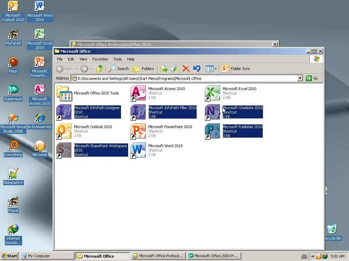349x261 pixels.
Task: Click the Folder Sync toolbar button
Action: click(236, 69)
